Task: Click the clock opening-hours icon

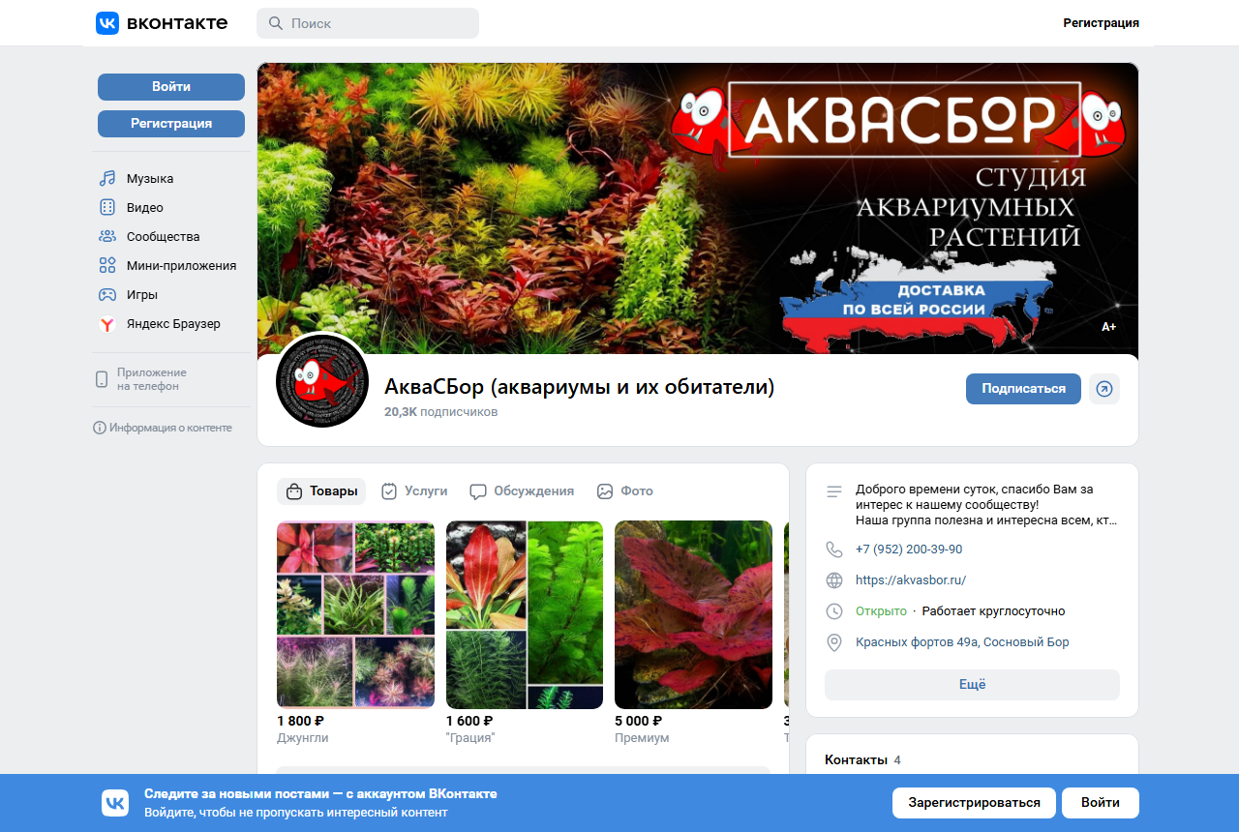Action: 834,611
